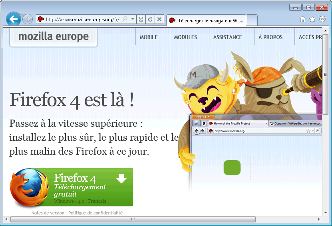Click the vertical scrollbar thumb
332x226 pixels.
326,75
